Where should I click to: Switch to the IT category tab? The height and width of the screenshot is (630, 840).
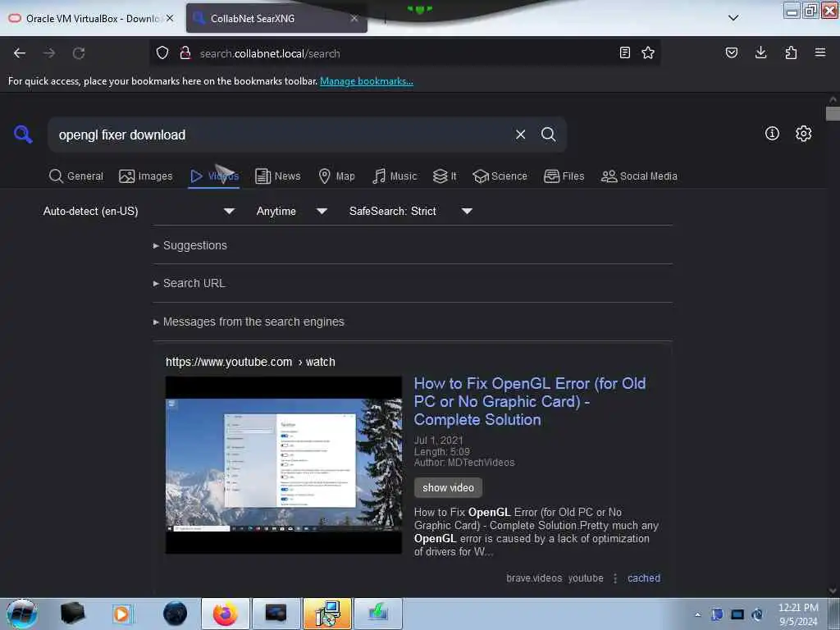pyautogui.click(x=445, y=176)
